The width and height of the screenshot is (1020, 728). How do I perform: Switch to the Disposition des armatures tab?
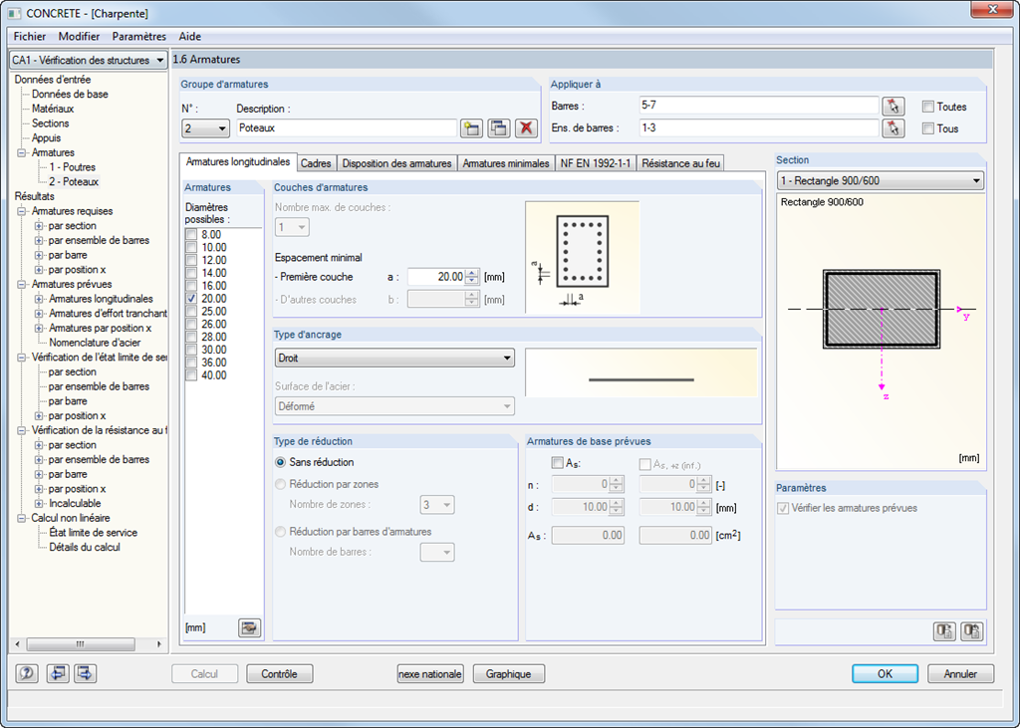(x=396, y=163)
